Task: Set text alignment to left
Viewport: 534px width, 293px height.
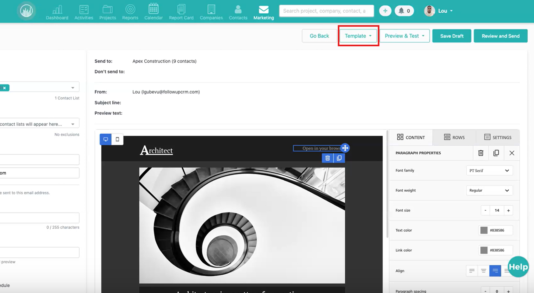Action: click(472, 271)
